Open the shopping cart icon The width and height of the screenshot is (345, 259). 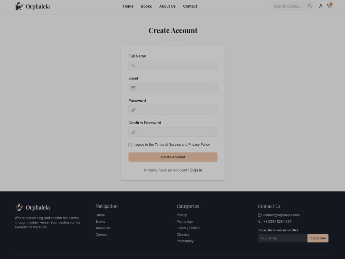(329, 6)
